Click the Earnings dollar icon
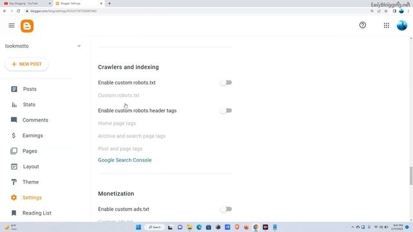 pos(14,135)
